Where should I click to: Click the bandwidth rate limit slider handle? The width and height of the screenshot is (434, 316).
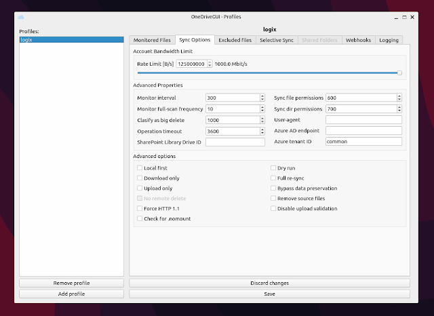click(399, 73)
